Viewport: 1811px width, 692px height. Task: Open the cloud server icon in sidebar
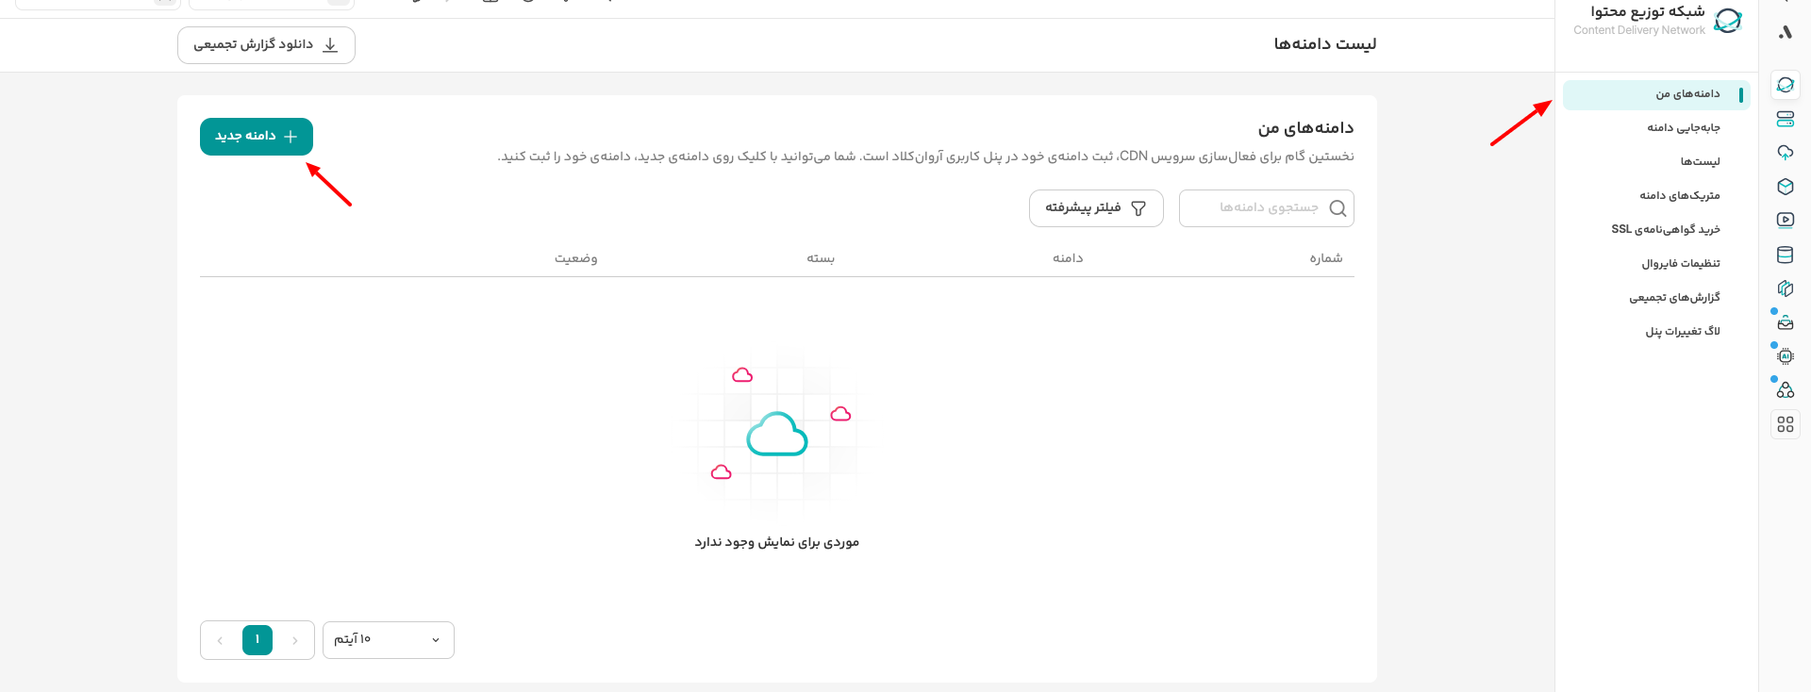click(x=1785, y=119)
